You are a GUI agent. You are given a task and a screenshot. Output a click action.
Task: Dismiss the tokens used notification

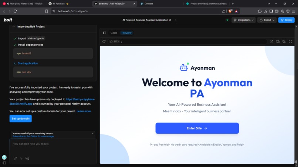[93, 133]
